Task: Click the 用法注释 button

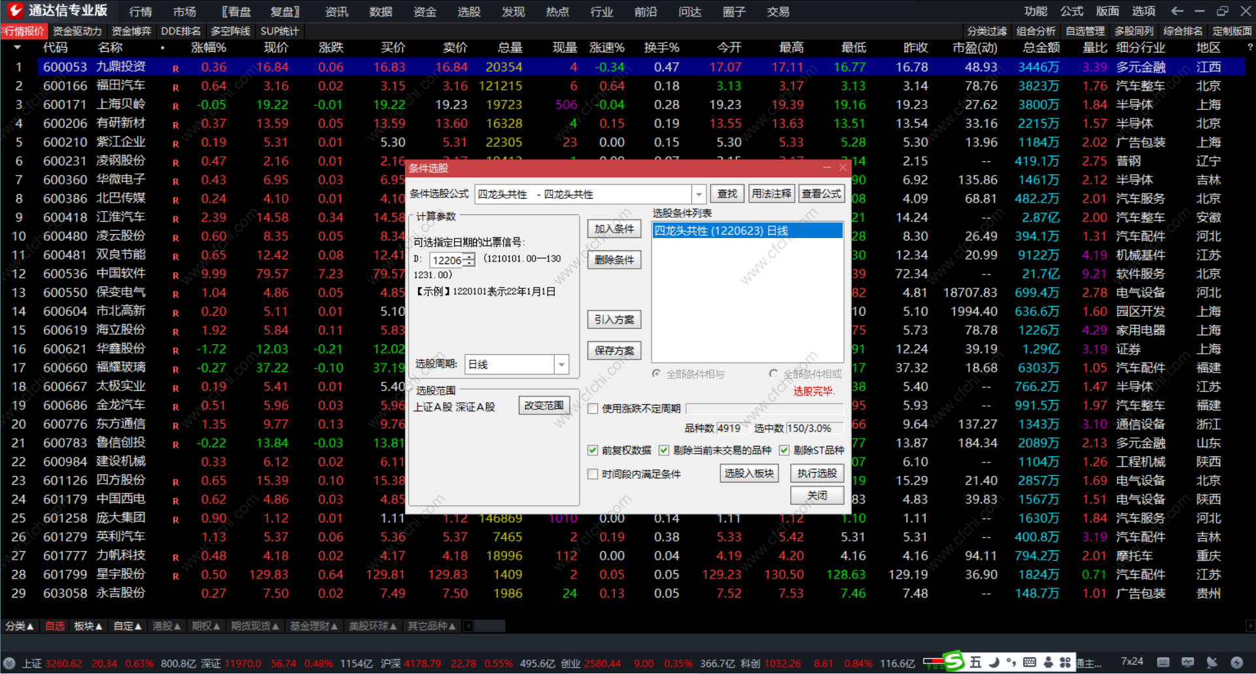Action: [771, 194]
